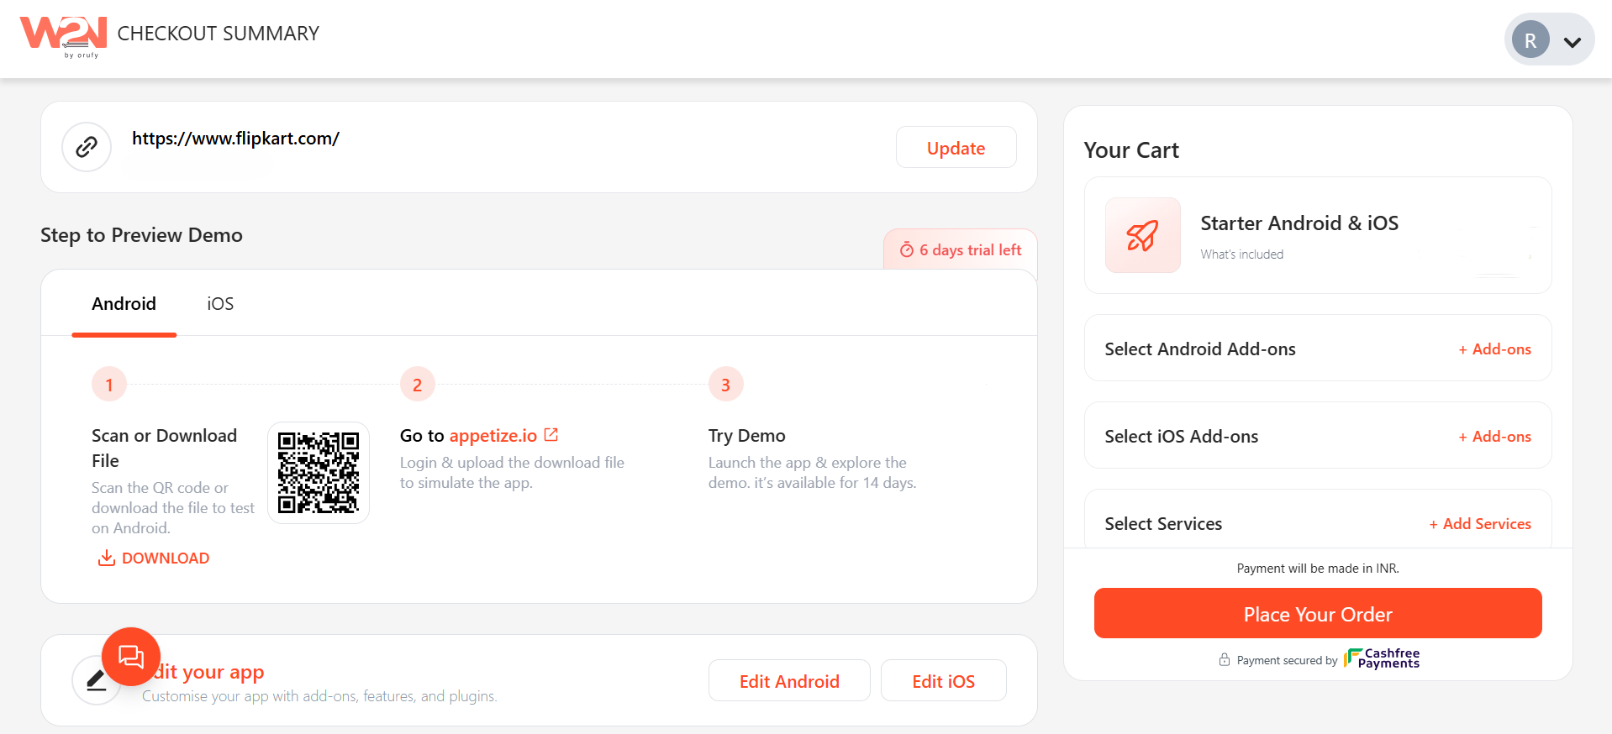Switch to the iOS tab

219,303
